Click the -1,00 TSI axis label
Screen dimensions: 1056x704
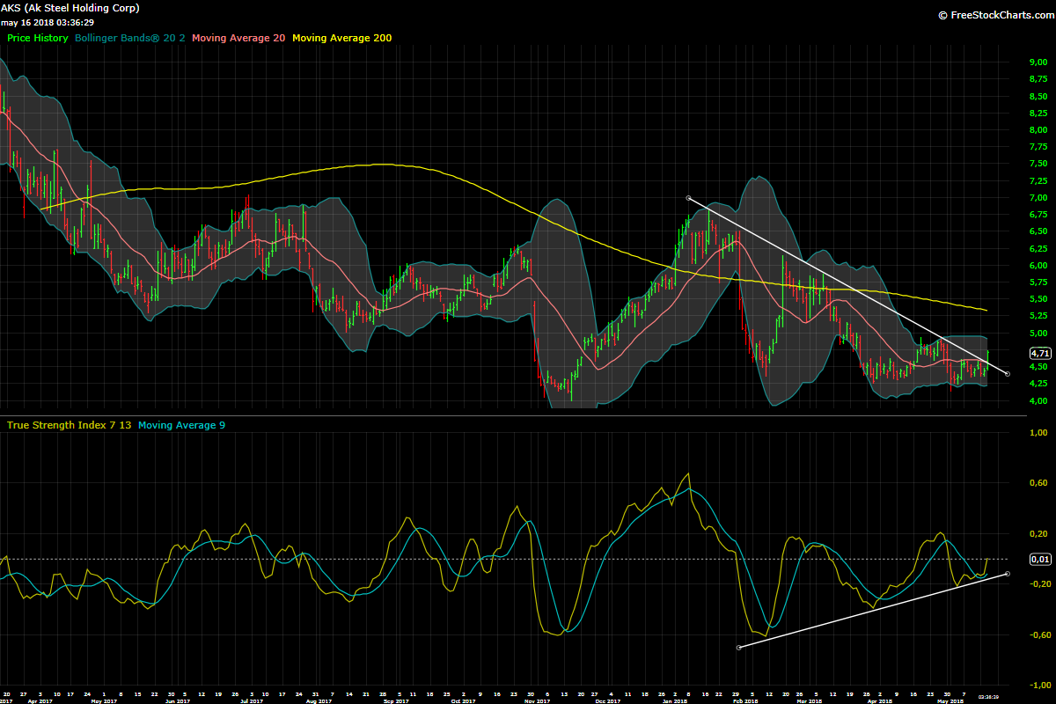tap(1038, 686)
